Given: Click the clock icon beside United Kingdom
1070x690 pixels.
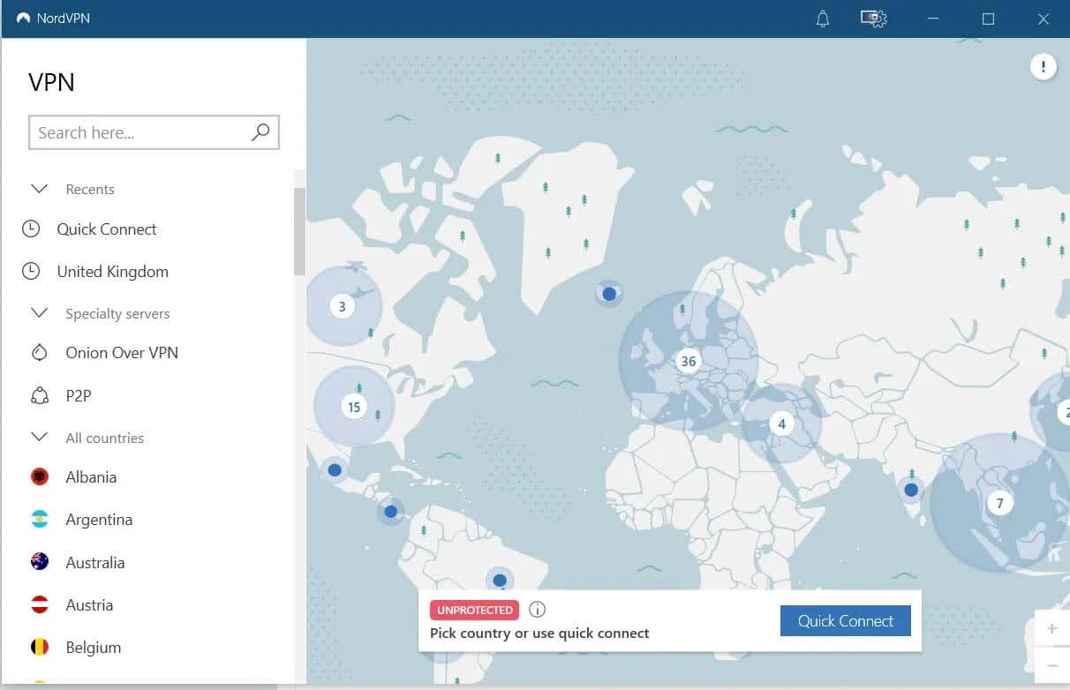Looking at the screenshot, I should point(31,272).
